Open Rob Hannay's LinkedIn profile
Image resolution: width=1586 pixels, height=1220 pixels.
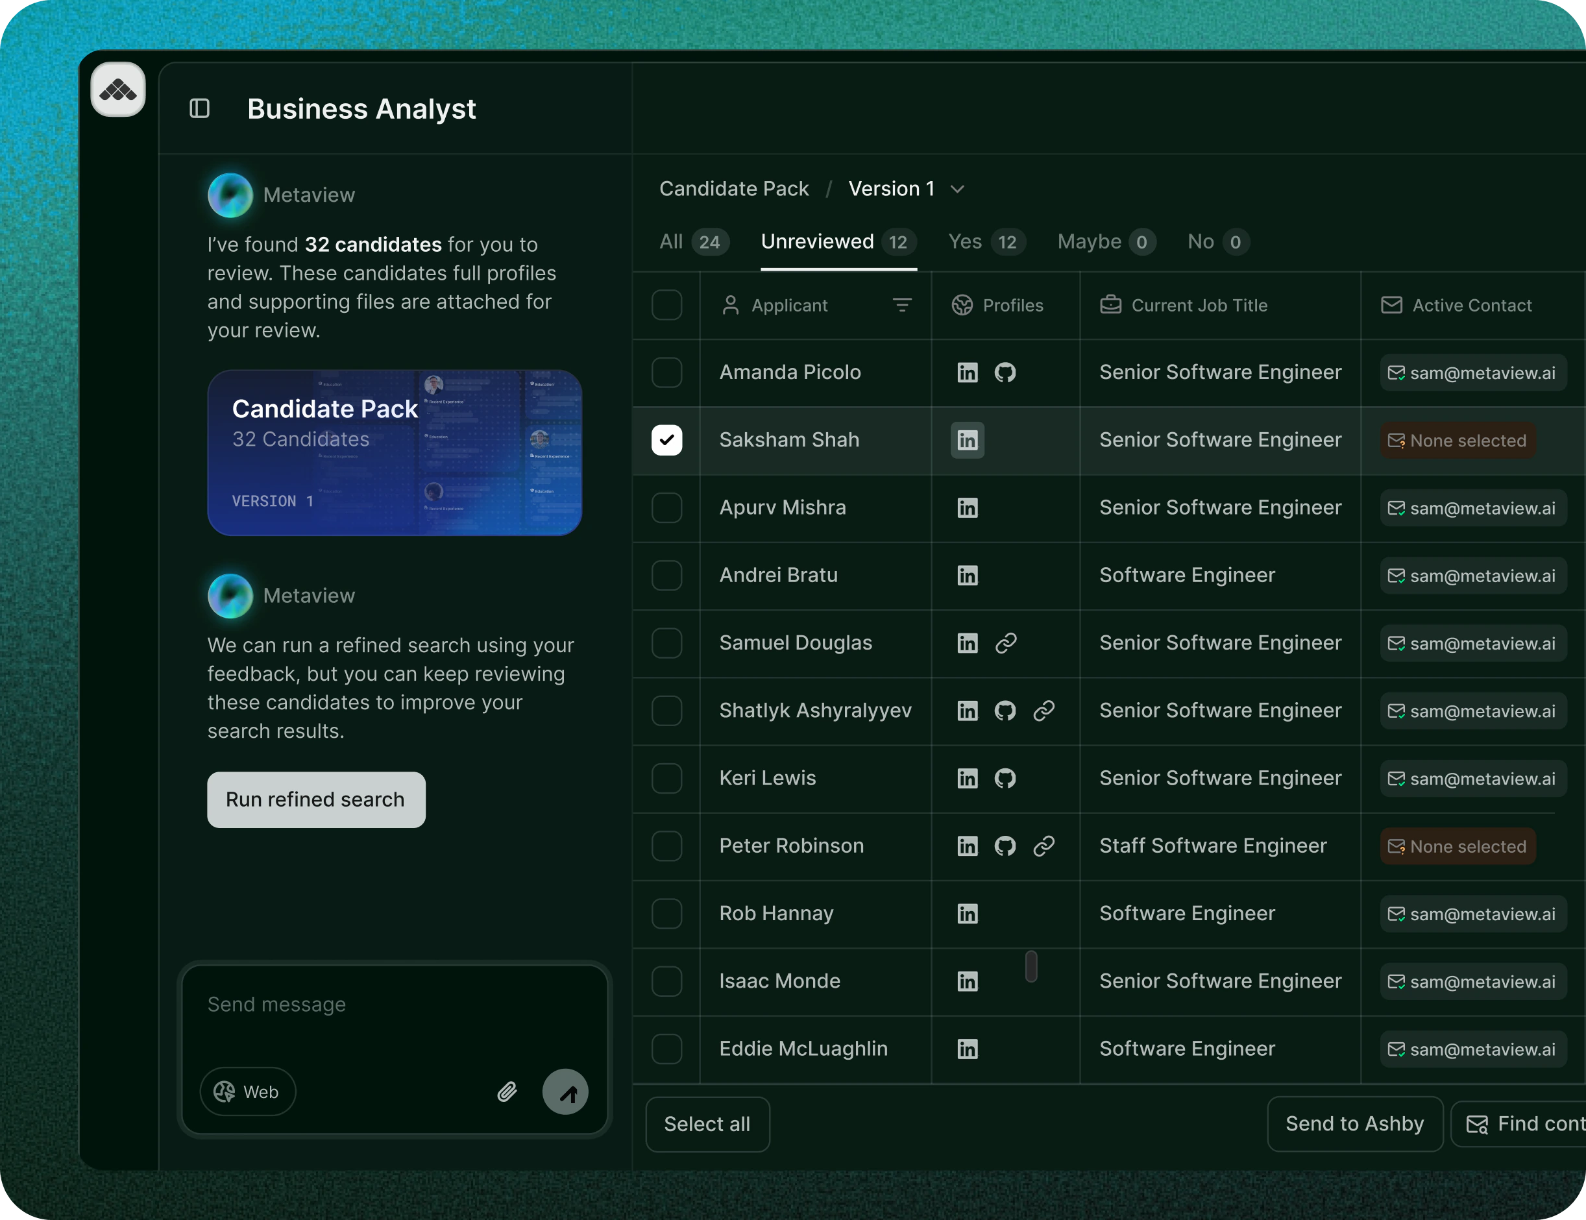[x=968, y=914]
